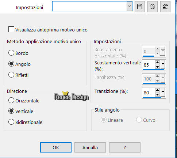
Task: Click the Annulla button
Action: (90, 147)
